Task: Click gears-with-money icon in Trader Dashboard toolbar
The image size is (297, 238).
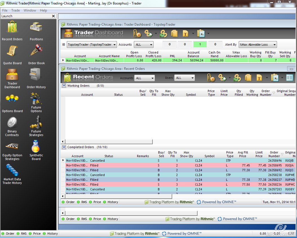Action: [x=148, y=33]
